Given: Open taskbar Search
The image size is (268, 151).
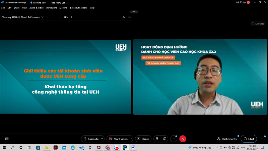Looking at the screenshot, I should (x=12, y=147).
